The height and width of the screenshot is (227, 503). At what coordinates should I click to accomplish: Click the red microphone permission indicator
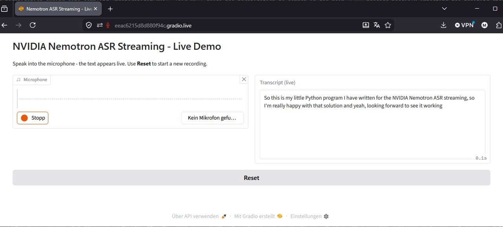[108, 25]
